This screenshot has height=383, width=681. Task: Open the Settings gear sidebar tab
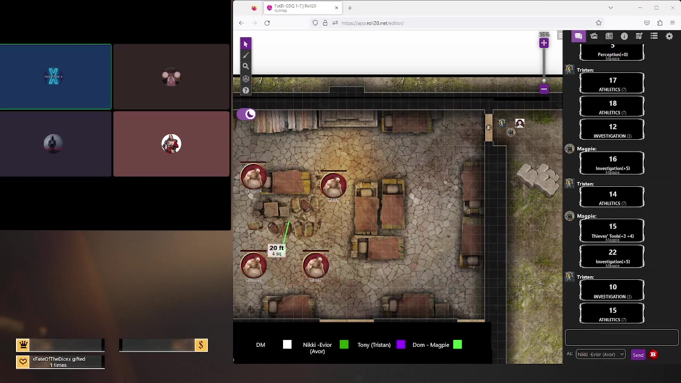click(669, 36)
